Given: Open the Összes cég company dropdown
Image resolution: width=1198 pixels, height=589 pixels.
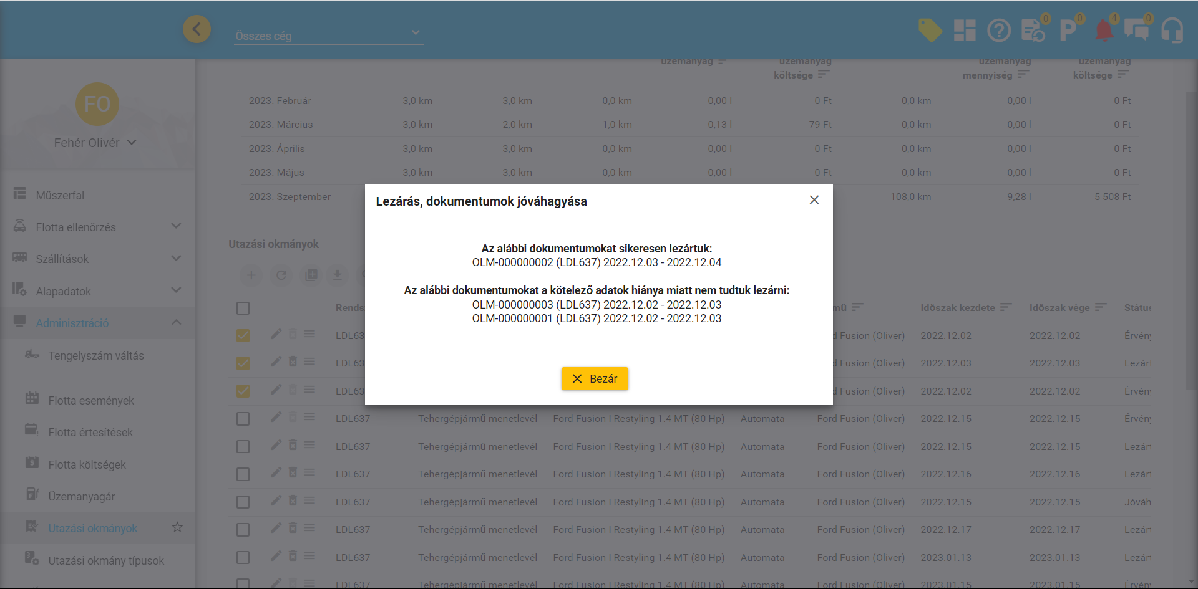Looking at the screenshot, I should (328, 36).
